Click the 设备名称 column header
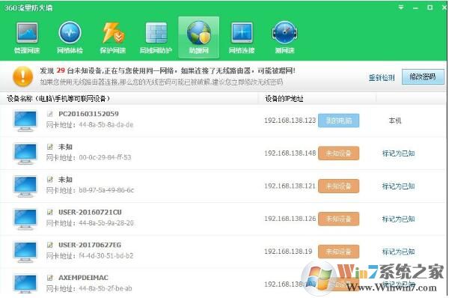Viewport: 449px width, 298px height. pos(58,99)
